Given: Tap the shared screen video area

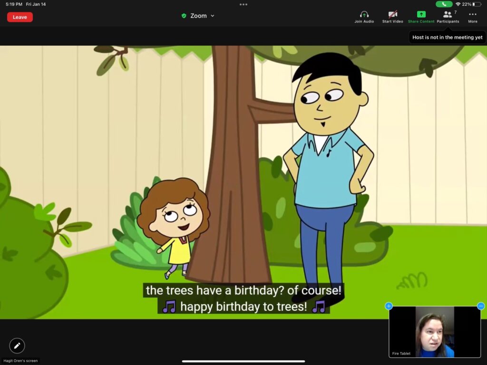Looking at the screenshot, I should coord(243,182).
